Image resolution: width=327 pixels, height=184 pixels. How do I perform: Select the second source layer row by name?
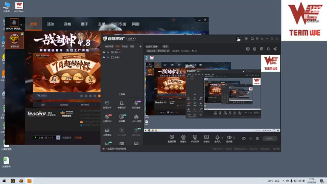(117, 57)
